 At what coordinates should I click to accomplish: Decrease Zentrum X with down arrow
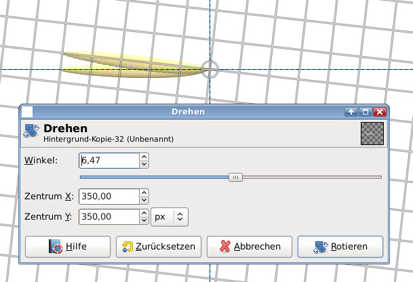click(144, 200)
